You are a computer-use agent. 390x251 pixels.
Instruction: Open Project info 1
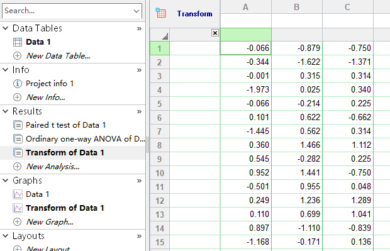50,84
